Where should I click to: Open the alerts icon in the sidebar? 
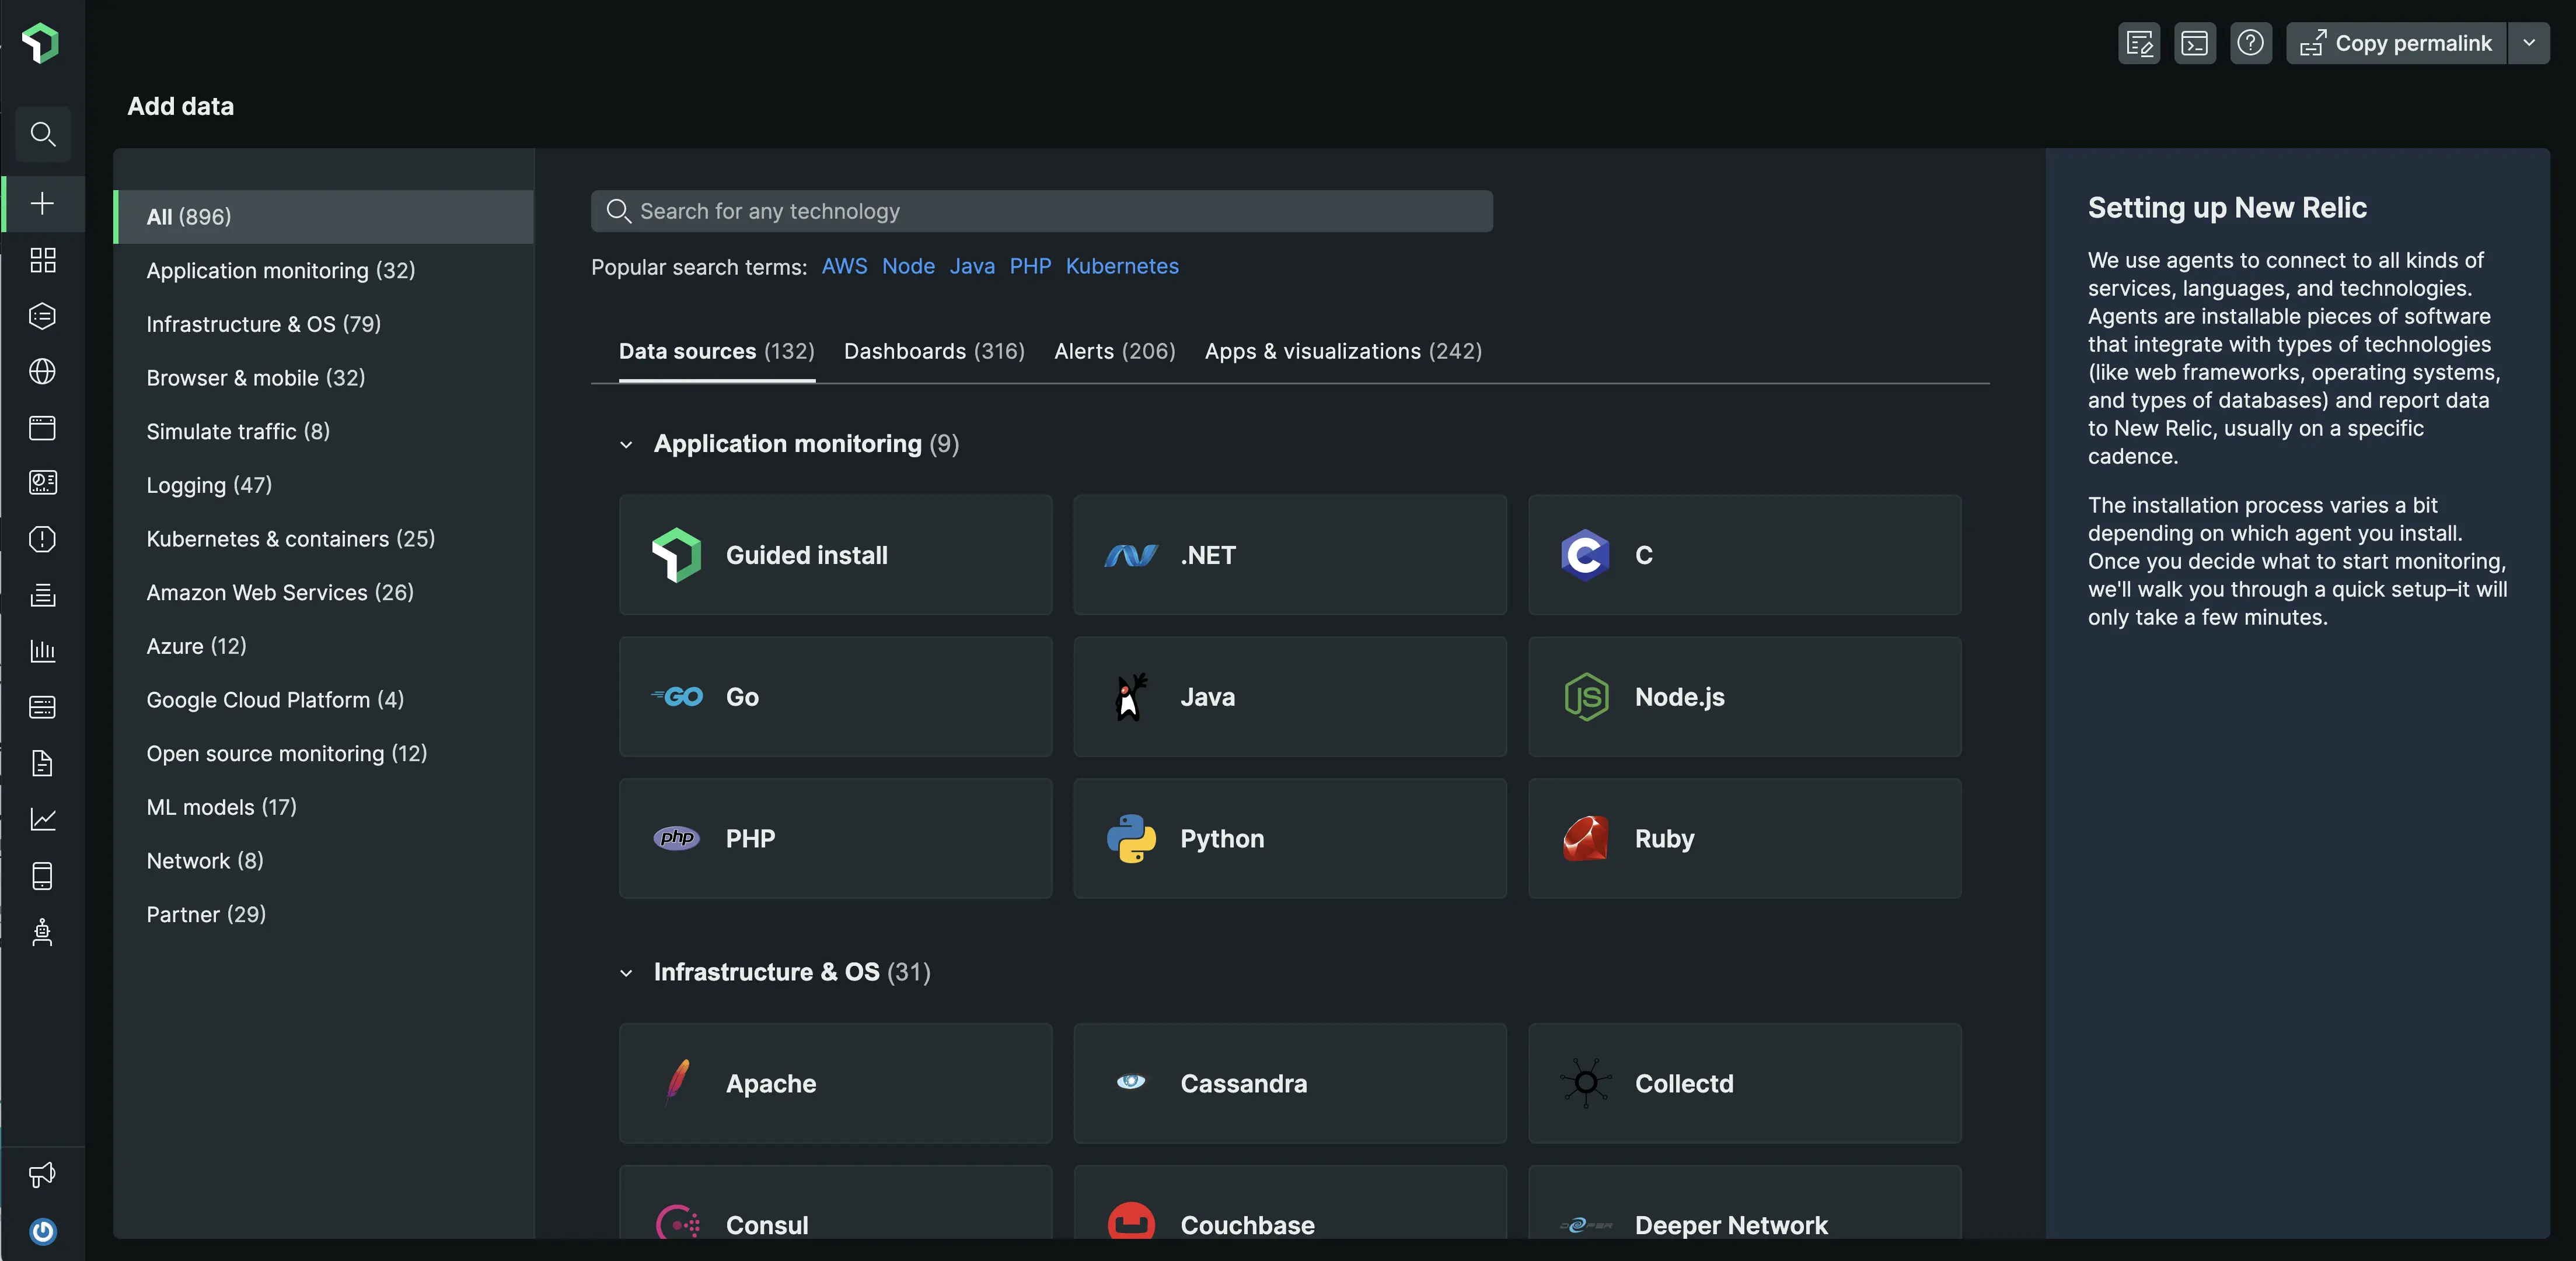click(x=42, y=540)
